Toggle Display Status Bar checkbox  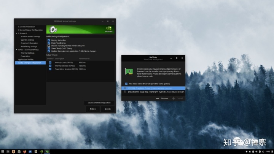(x=49, y=40)
